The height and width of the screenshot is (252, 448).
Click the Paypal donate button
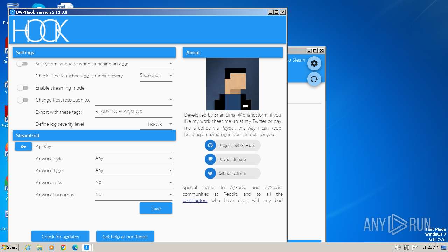coord(233,160)
